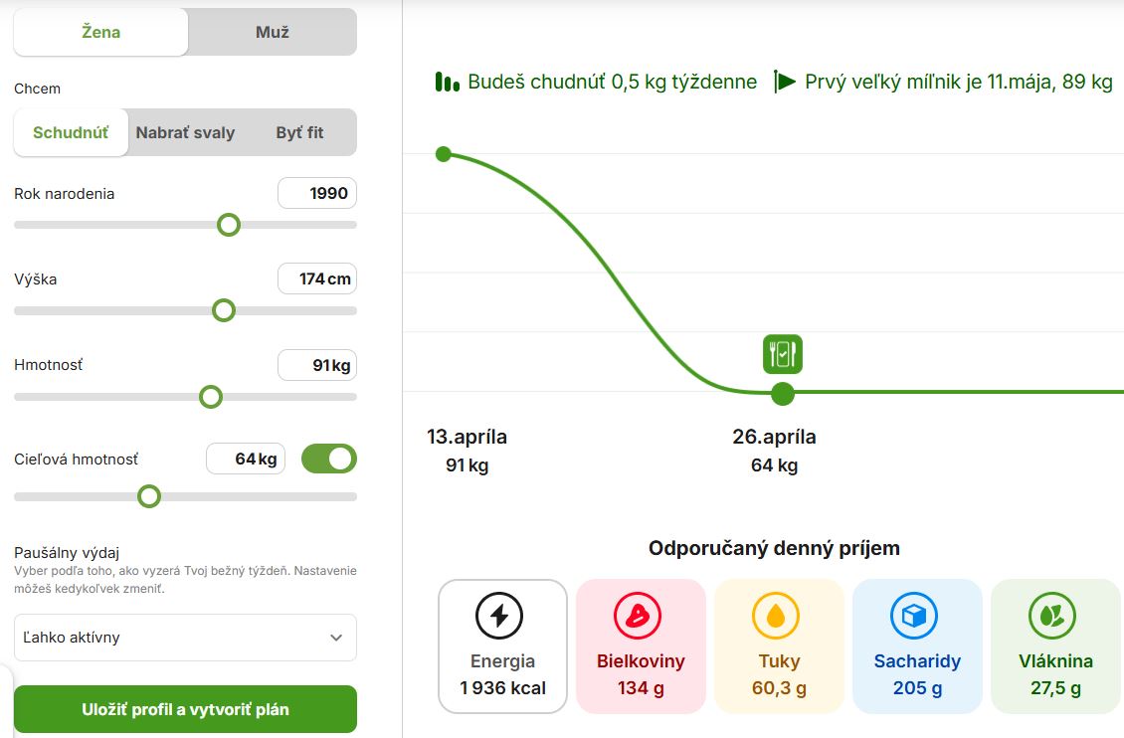Click the 26.apríla point on the chart

click(783, 393)
